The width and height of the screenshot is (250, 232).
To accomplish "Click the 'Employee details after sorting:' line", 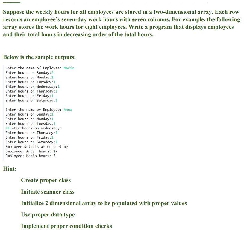I will coord(38,147).
